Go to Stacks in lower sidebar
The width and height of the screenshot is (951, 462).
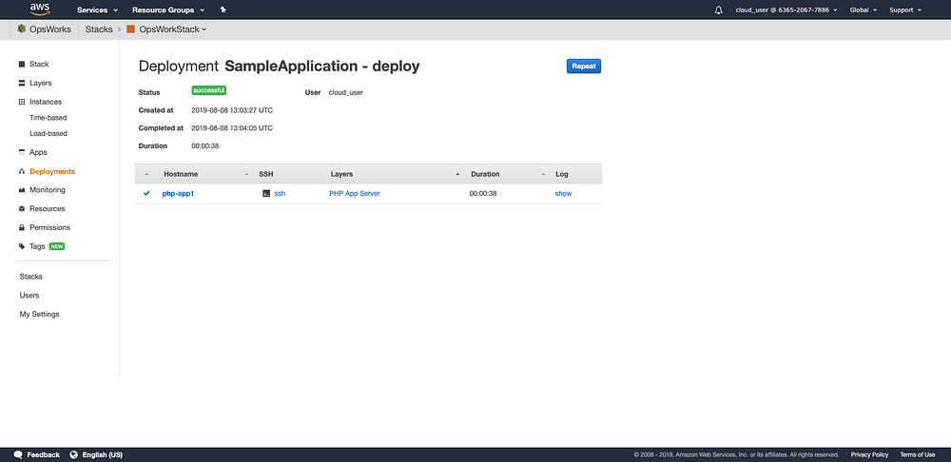[x=31, y=277]
